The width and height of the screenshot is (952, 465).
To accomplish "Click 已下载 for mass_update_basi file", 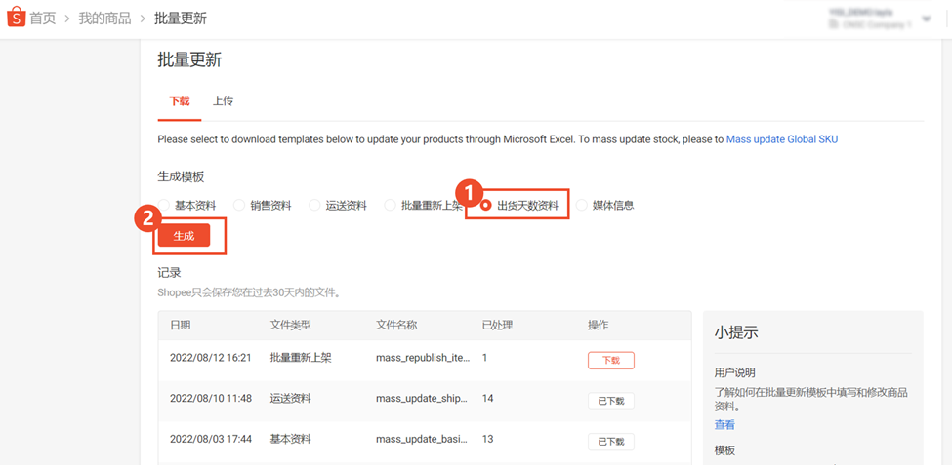I will coord(611,442).
